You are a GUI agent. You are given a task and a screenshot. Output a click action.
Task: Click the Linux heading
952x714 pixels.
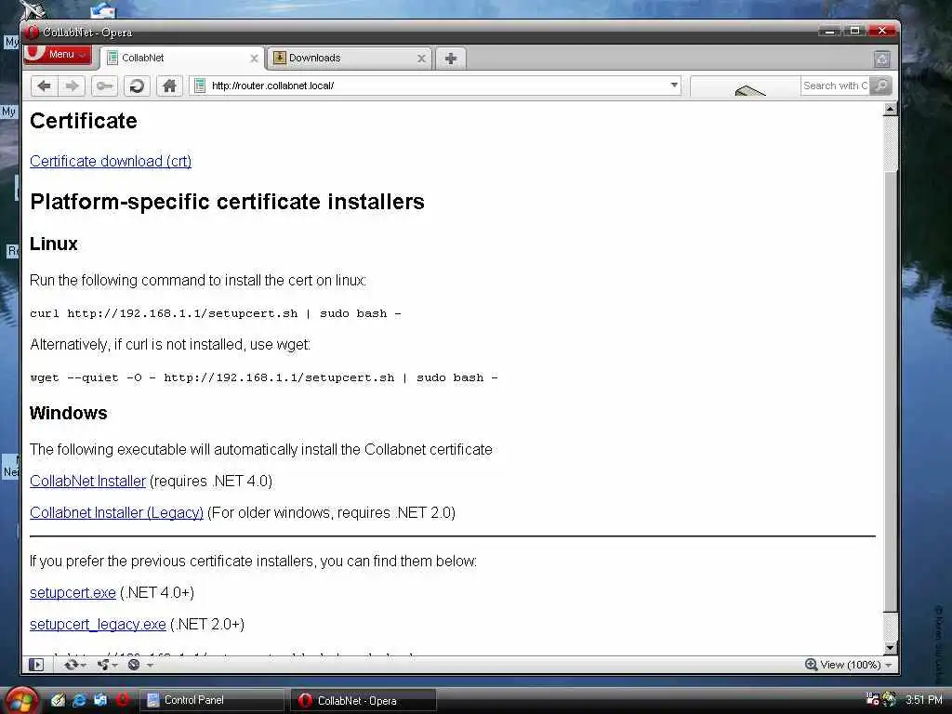point(53,244)
